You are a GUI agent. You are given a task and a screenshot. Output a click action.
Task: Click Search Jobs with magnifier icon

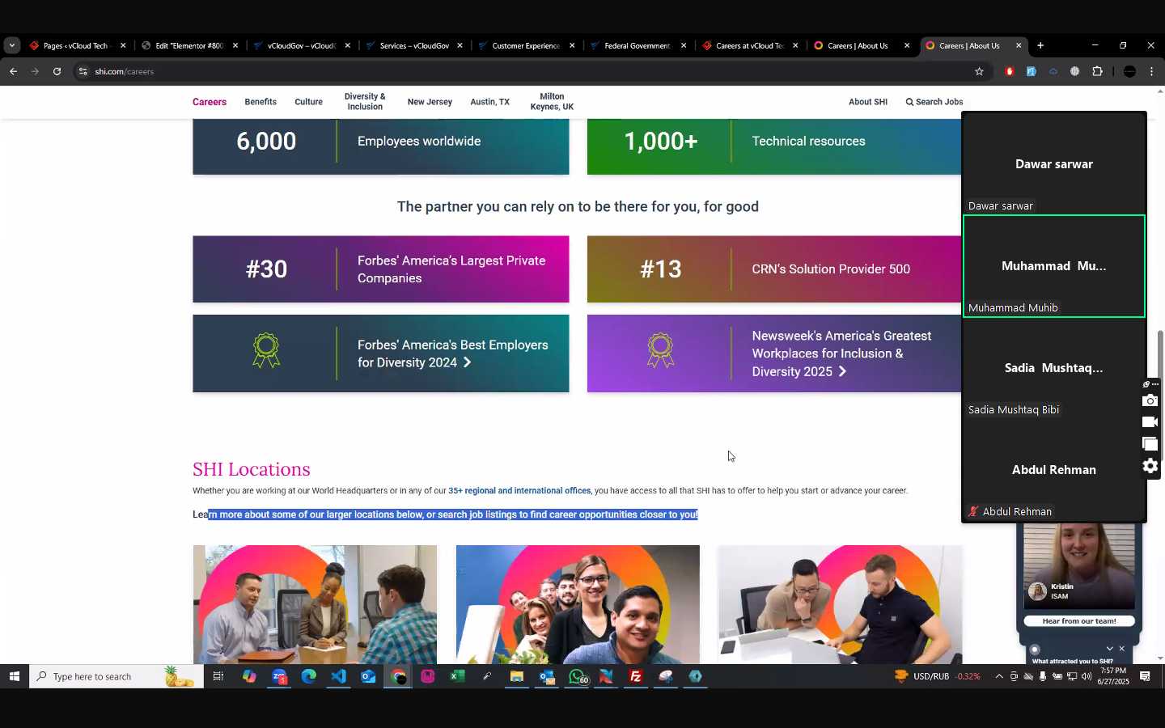point(934,102)
